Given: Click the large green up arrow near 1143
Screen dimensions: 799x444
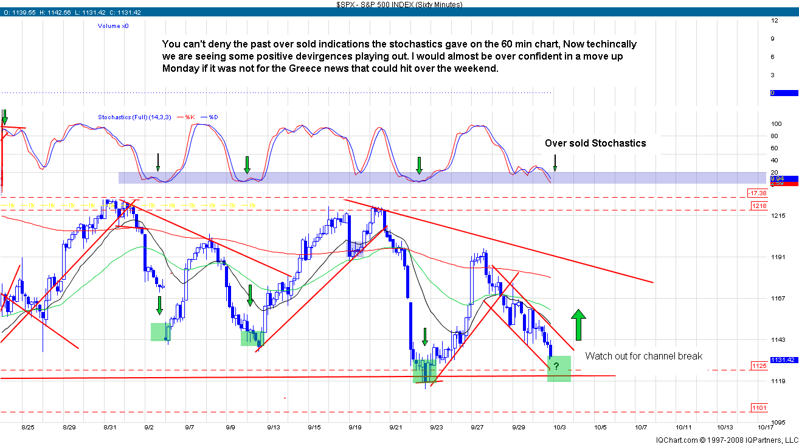Looking at the screenshot, I should click(x=578, y=325).
